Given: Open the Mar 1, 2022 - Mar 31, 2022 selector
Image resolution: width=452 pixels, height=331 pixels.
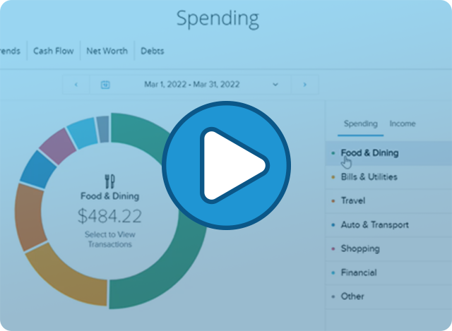Looking at the screenshot, I should click(x=191, y=85).
